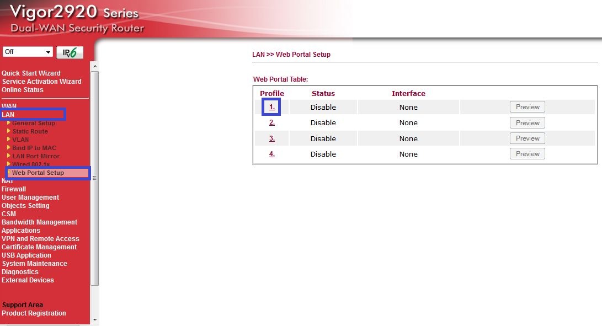Go to Bind IP to MAC
The height and width of the screenshot is (326, 602).
point(34,148)
